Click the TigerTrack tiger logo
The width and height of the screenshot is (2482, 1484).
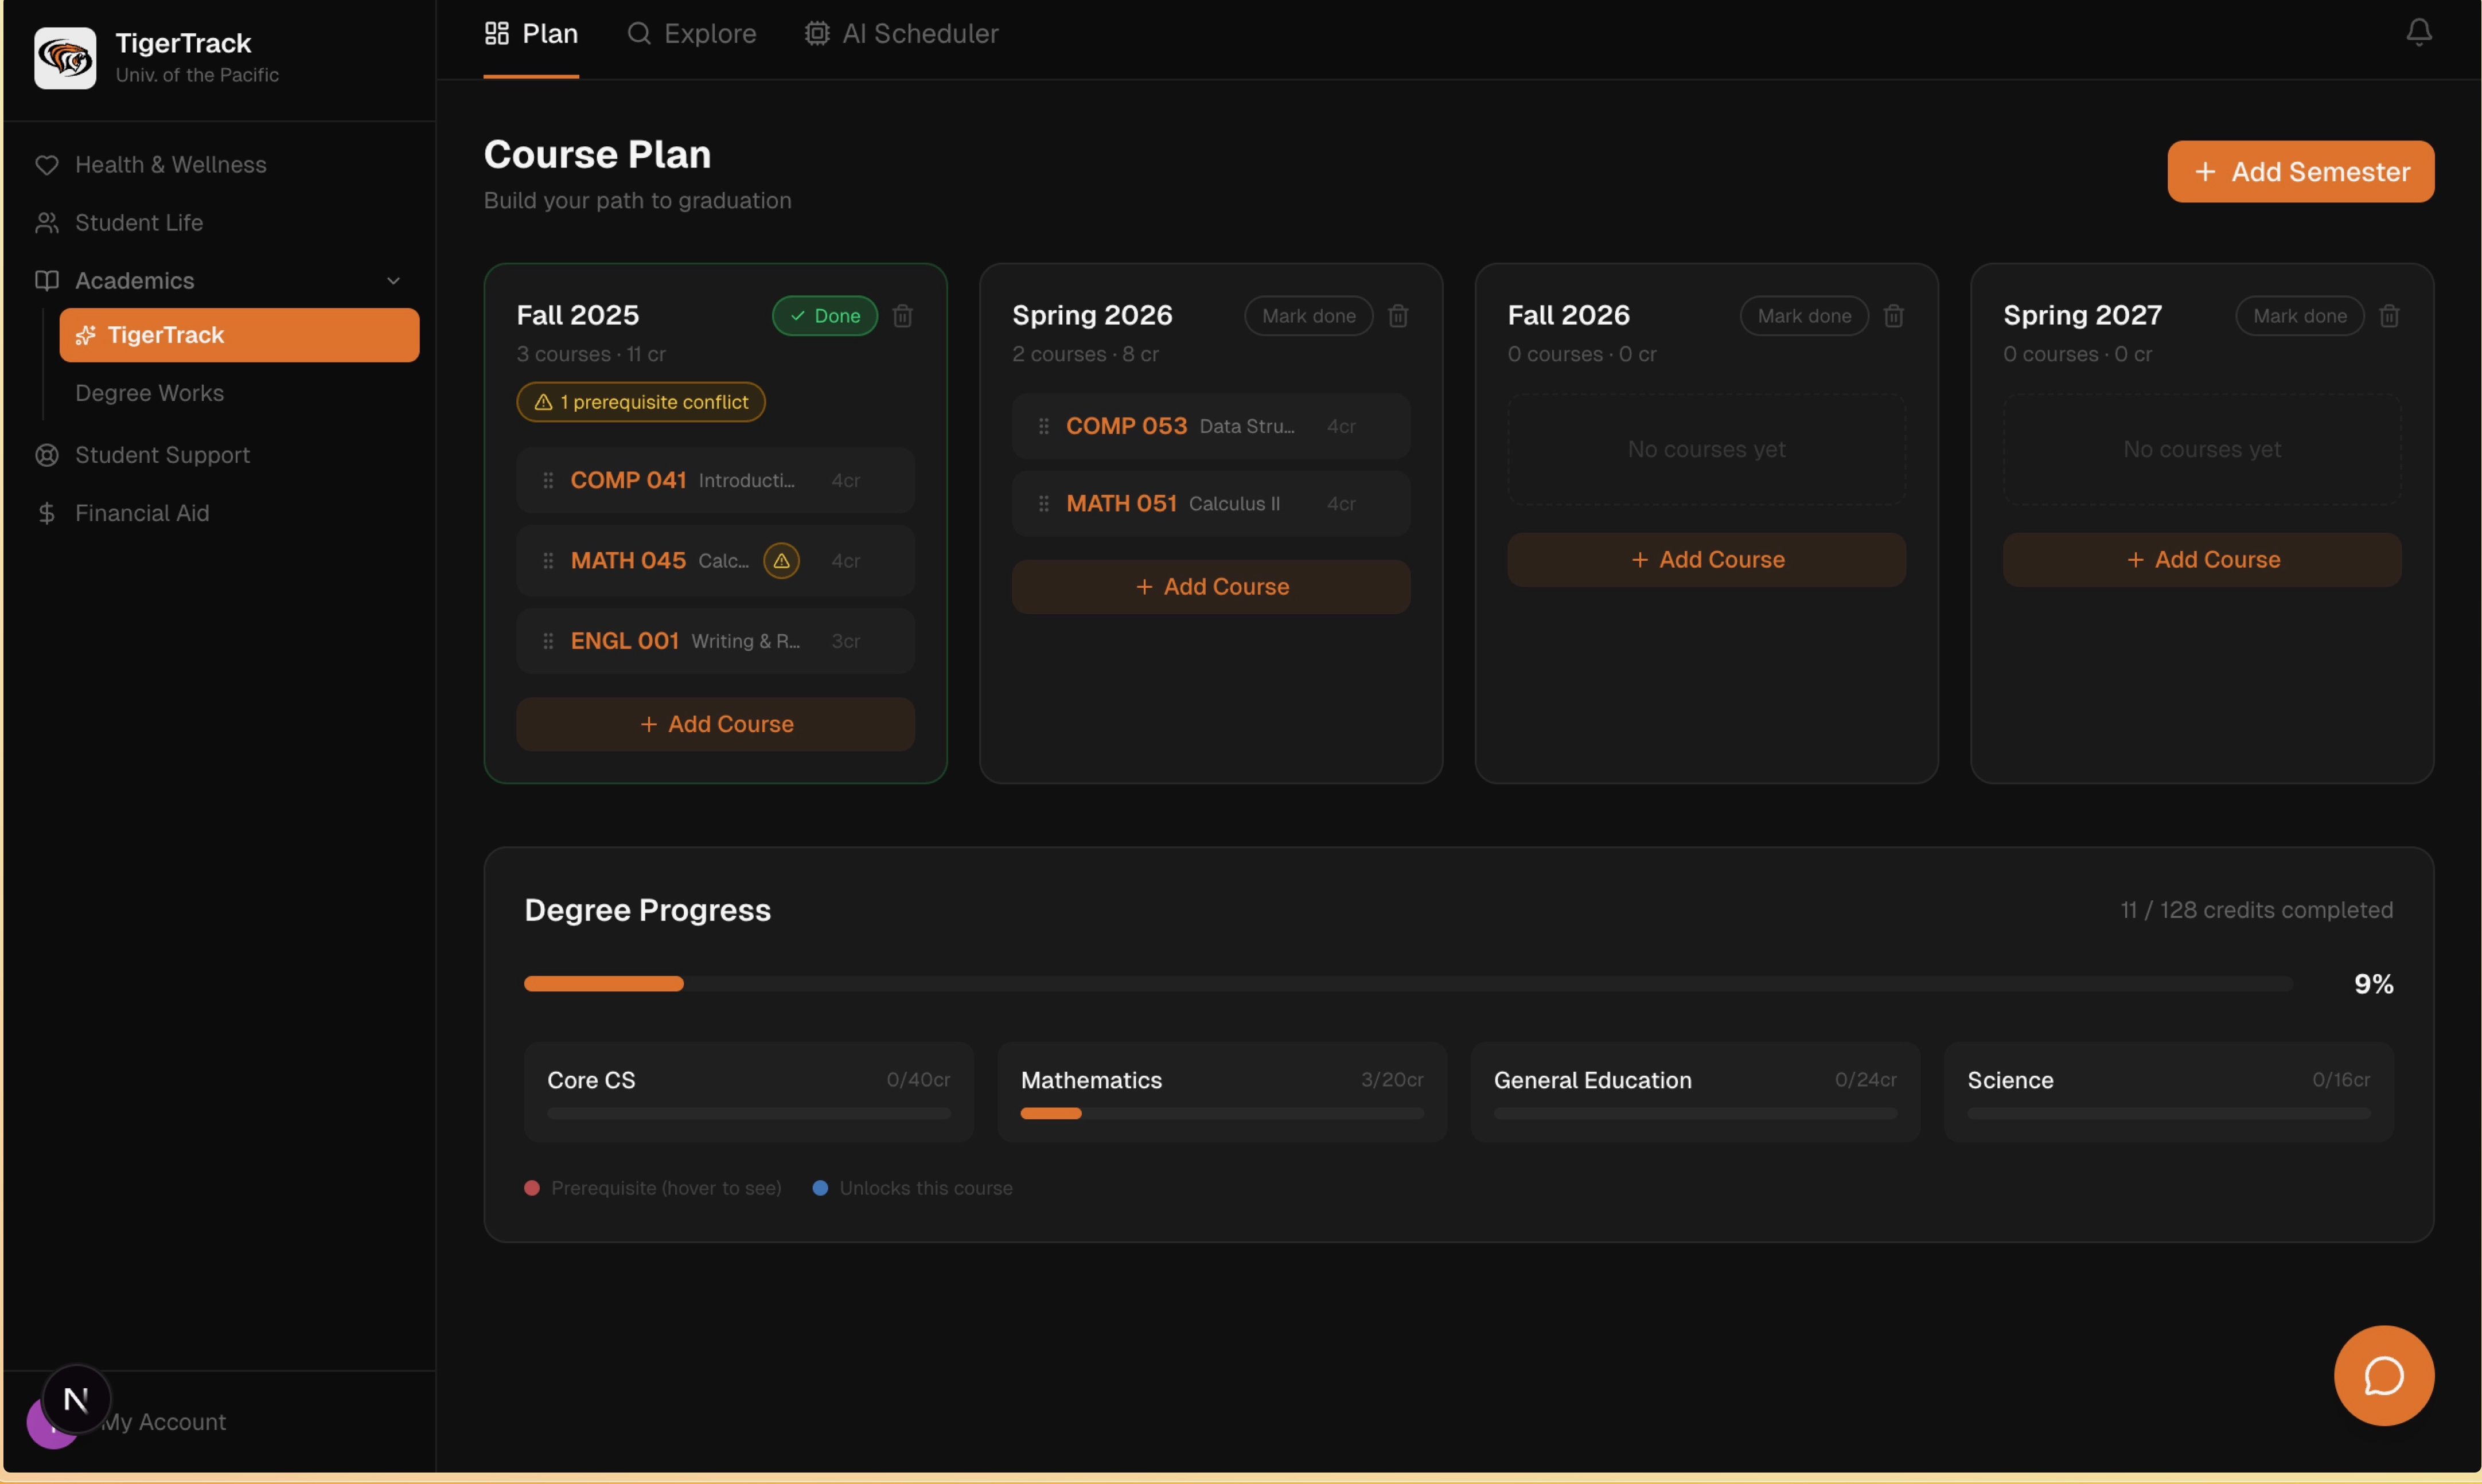coord(65,58)
